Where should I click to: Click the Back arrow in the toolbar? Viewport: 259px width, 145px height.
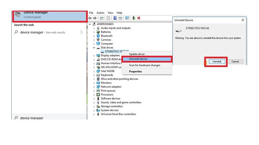(90, 18)
